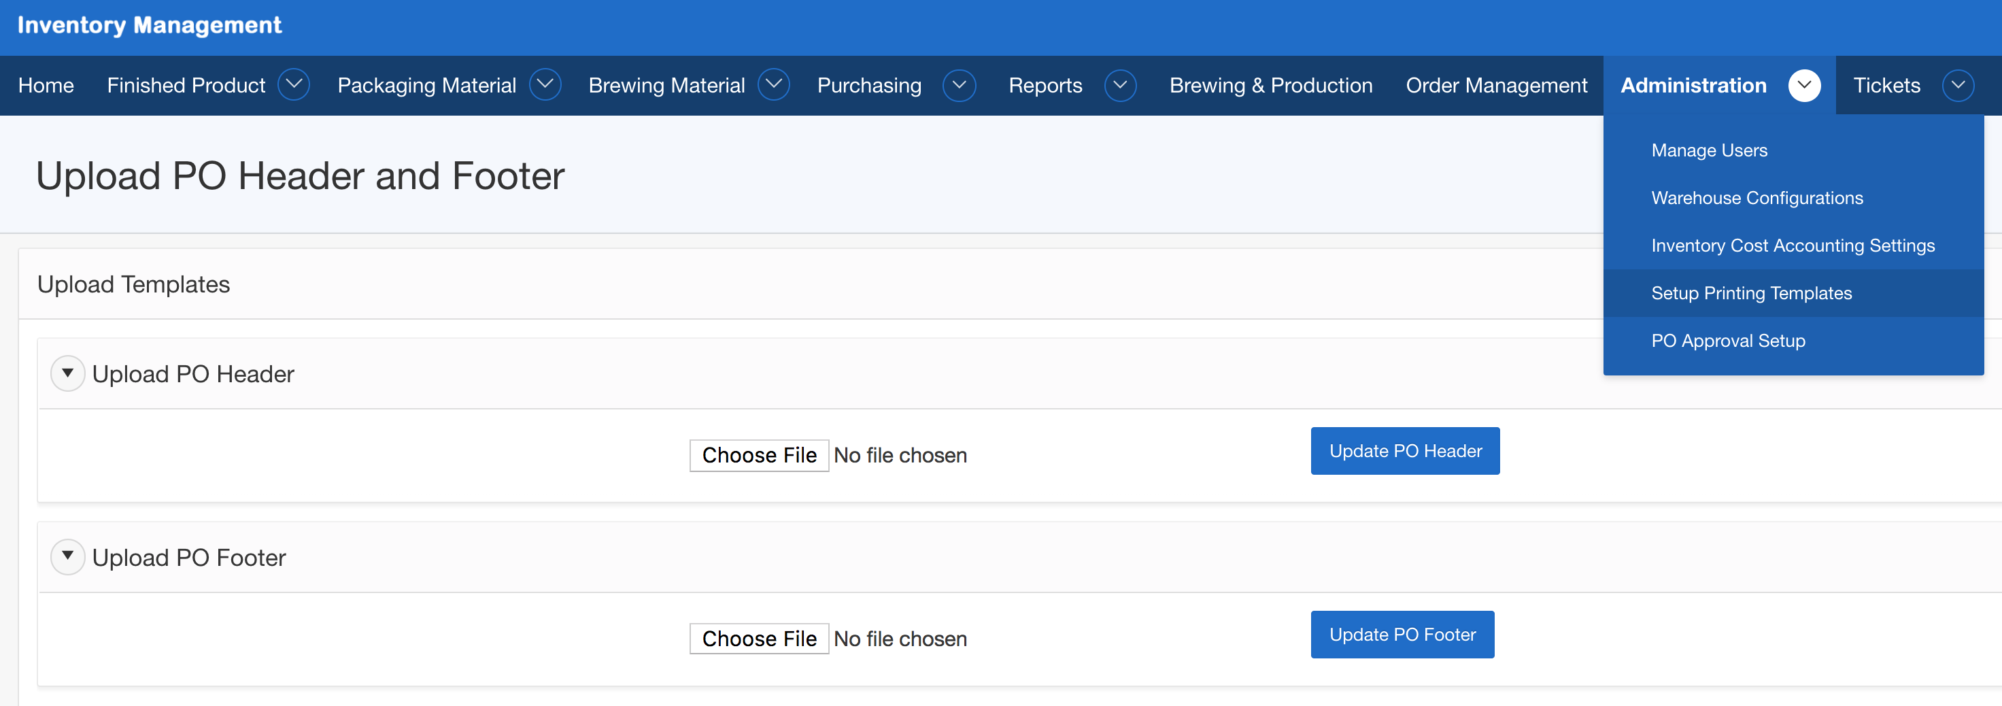Viewport: 2002px width, 706px height.
Task: Expand the Tickets menu chevron
Action: click(1958, 85)
